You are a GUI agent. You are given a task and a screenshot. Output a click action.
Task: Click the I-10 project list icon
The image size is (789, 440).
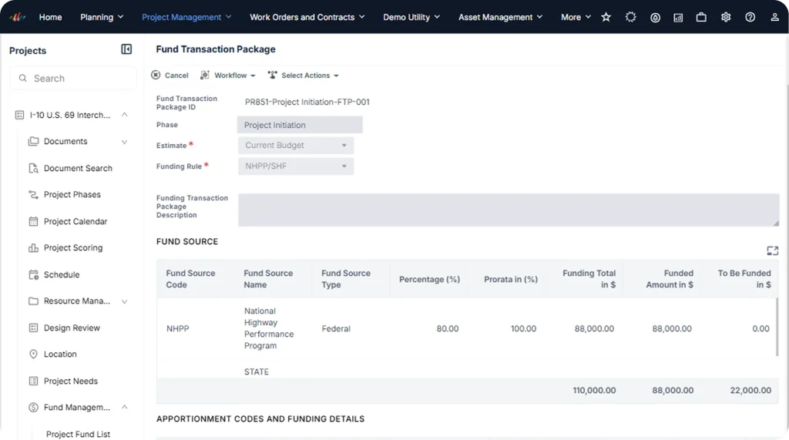(x=19, y=115)
